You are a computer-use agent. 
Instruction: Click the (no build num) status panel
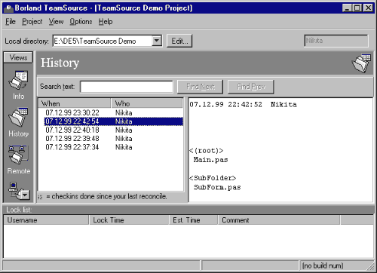click(x=336, y=265)
